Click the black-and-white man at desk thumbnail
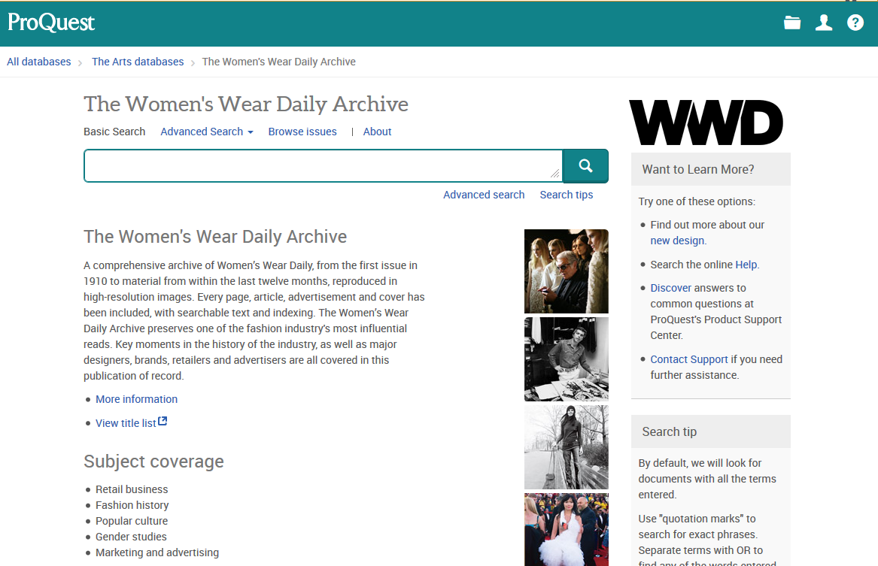 [566, 359]
